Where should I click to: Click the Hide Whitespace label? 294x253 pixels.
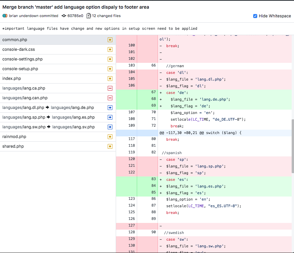[275, 16]
